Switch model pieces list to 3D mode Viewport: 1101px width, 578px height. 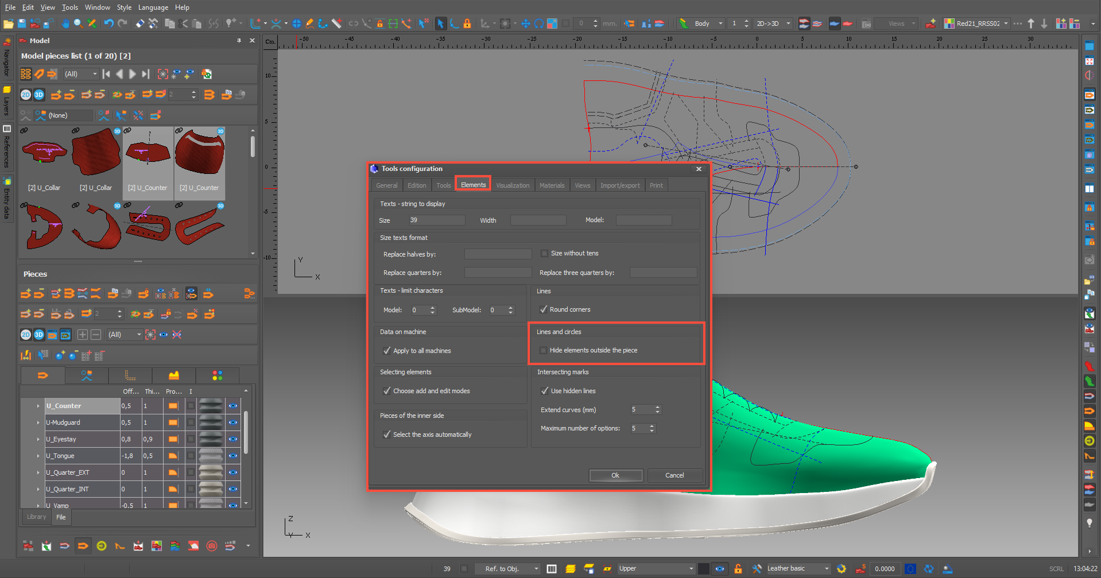(39, 95)
